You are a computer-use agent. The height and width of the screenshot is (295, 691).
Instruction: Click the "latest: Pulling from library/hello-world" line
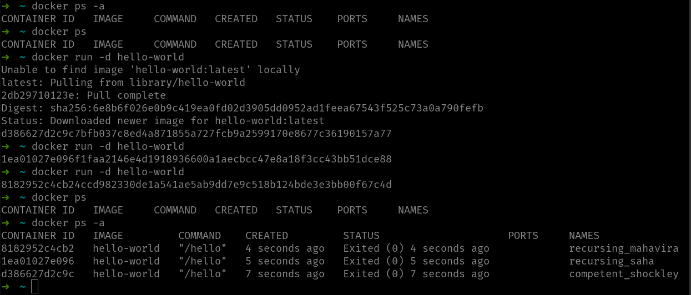123,83
